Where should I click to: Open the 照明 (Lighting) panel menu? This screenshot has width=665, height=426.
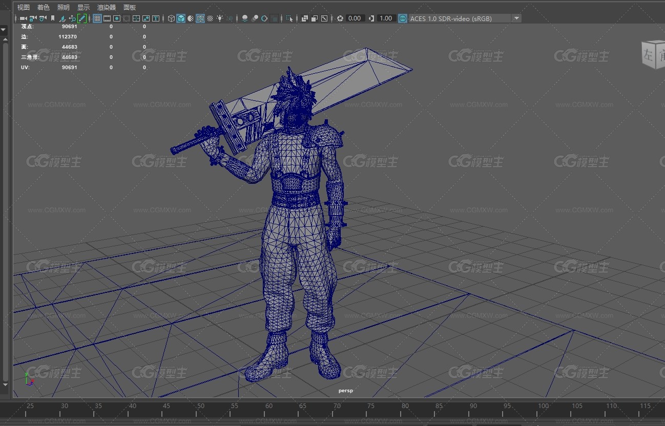[64, 7]
